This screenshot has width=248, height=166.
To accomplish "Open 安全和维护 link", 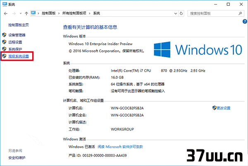I will tap(17, 158).
